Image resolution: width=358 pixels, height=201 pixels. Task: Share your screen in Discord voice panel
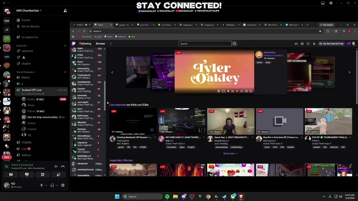tap(27, 174)
